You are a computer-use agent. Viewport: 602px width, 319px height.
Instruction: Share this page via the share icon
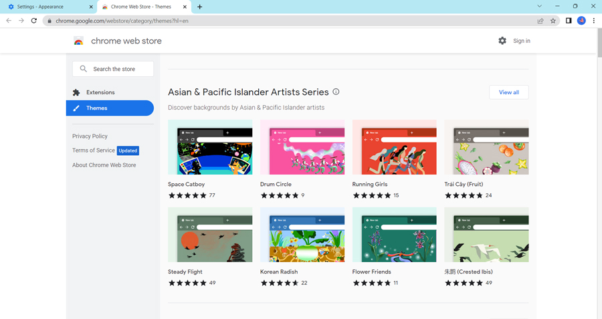click(x=540, y=21)
